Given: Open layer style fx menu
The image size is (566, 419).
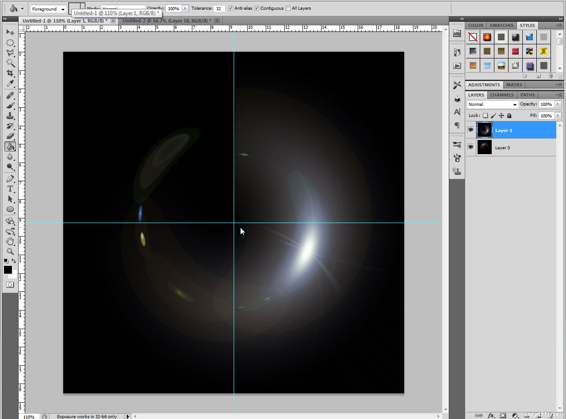Looking at the screenshot, I should (491, 415).
